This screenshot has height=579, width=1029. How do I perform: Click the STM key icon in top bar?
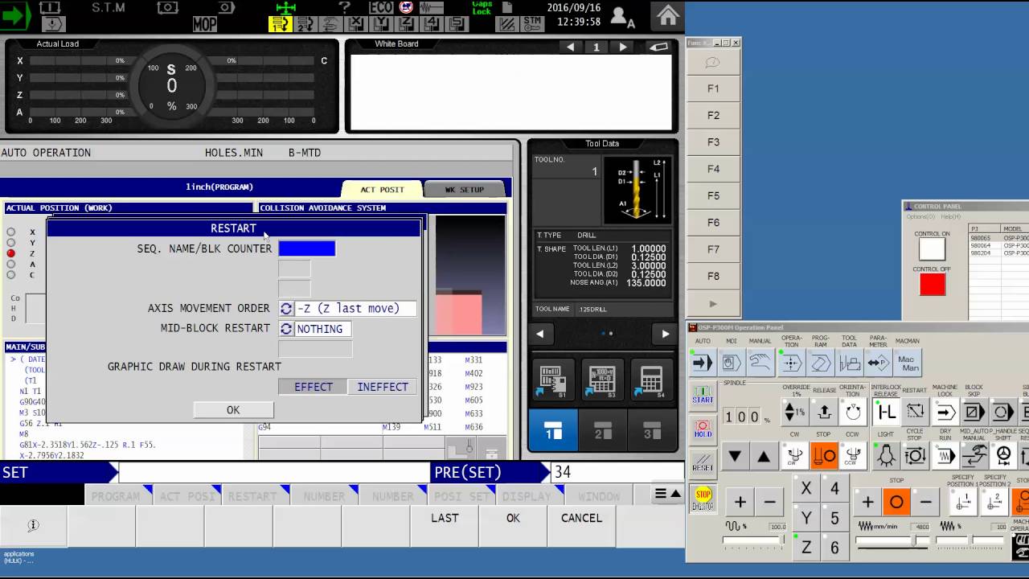pos(531,24)
